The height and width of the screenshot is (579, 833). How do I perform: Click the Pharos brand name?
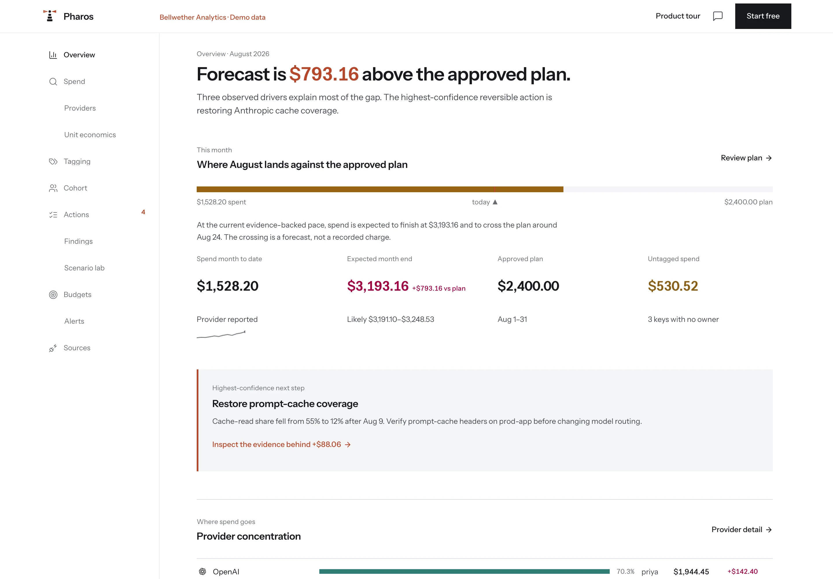(x=78, y=17)
